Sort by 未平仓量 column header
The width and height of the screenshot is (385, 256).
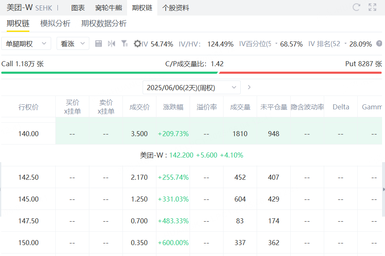pyautogui.click(x=274, y=107)
